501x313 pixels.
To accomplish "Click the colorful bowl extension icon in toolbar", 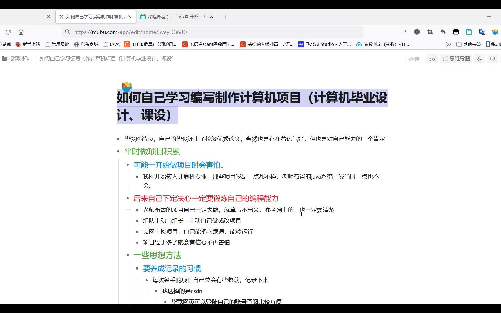I will click(495, 32).
